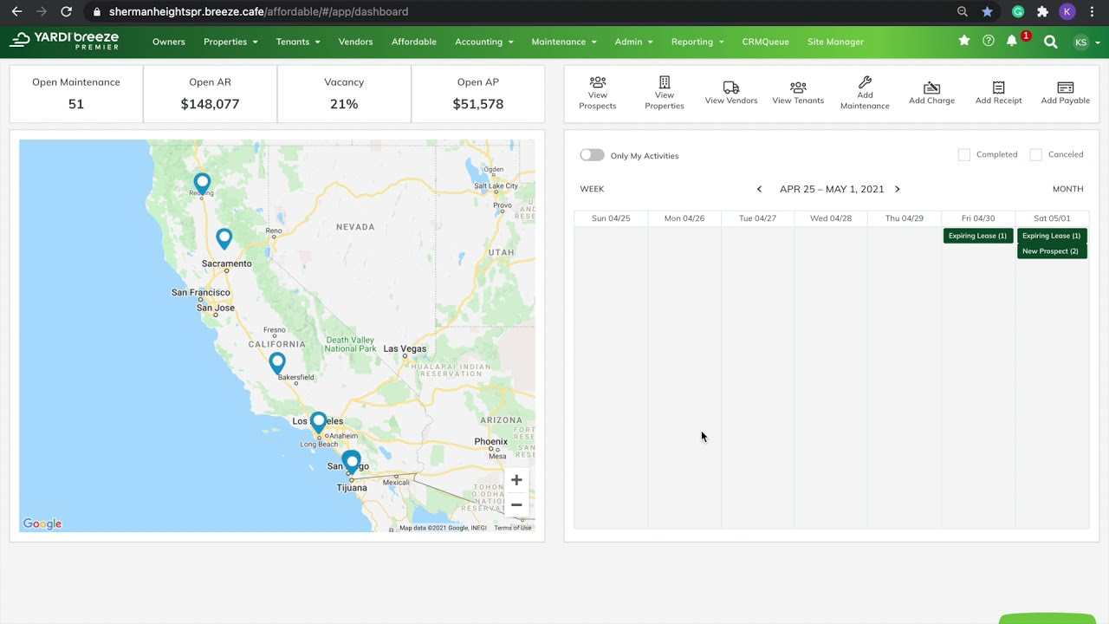Open the New Prospect (2) calendar event
The image size is (1109, 624).
coord(1052,251)
